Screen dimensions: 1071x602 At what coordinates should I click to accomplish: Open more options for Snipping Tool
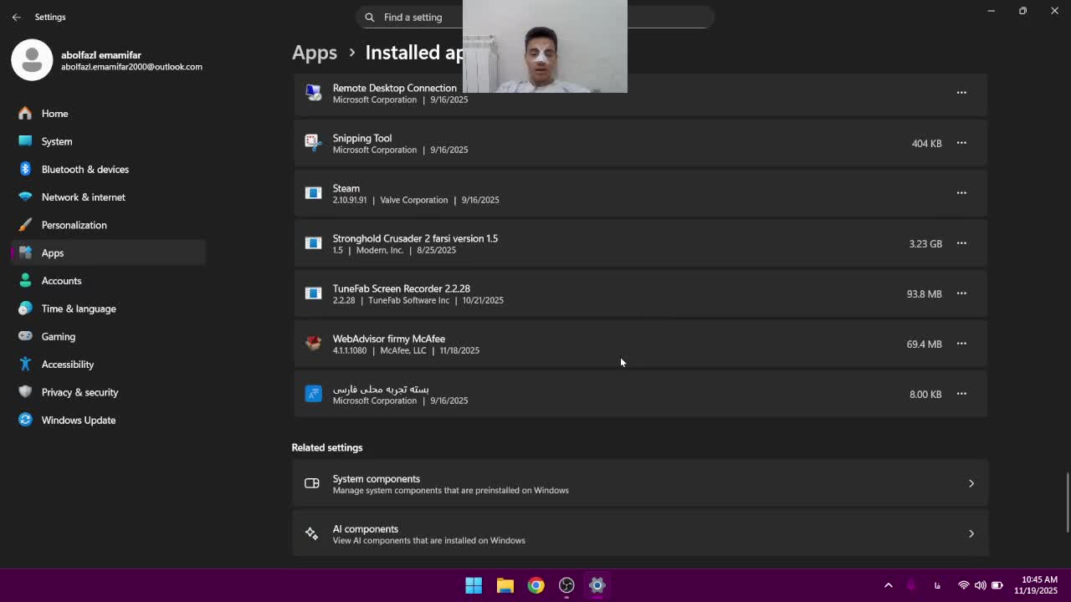tap(961, 143)
